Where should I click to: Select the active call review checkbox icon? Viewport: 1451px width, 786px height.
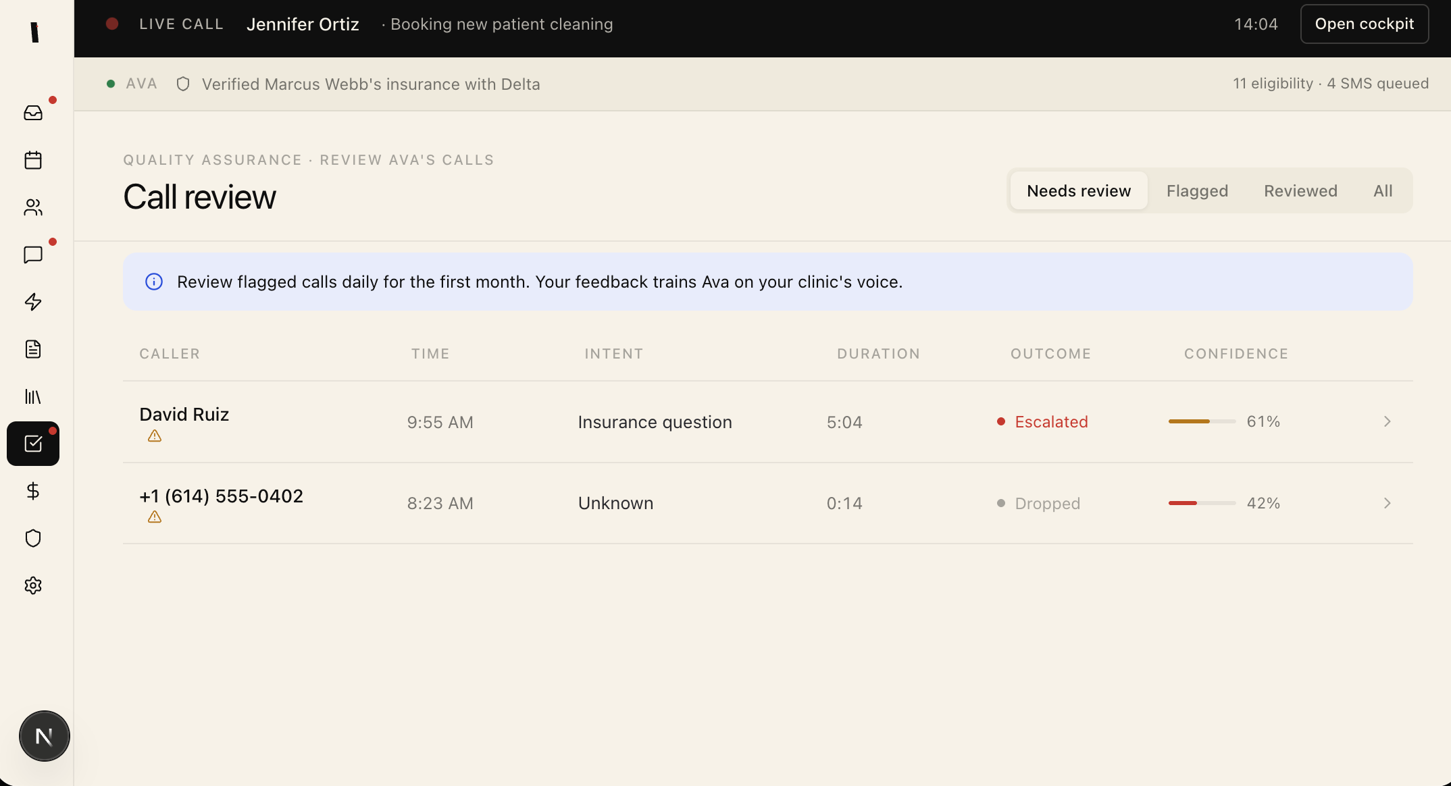pyautogui.click(x=33, y=444)
